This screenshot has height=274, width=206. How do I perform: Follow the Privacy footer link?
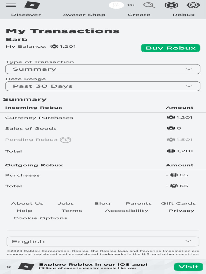pyautogui.click(x=181, y=211)
